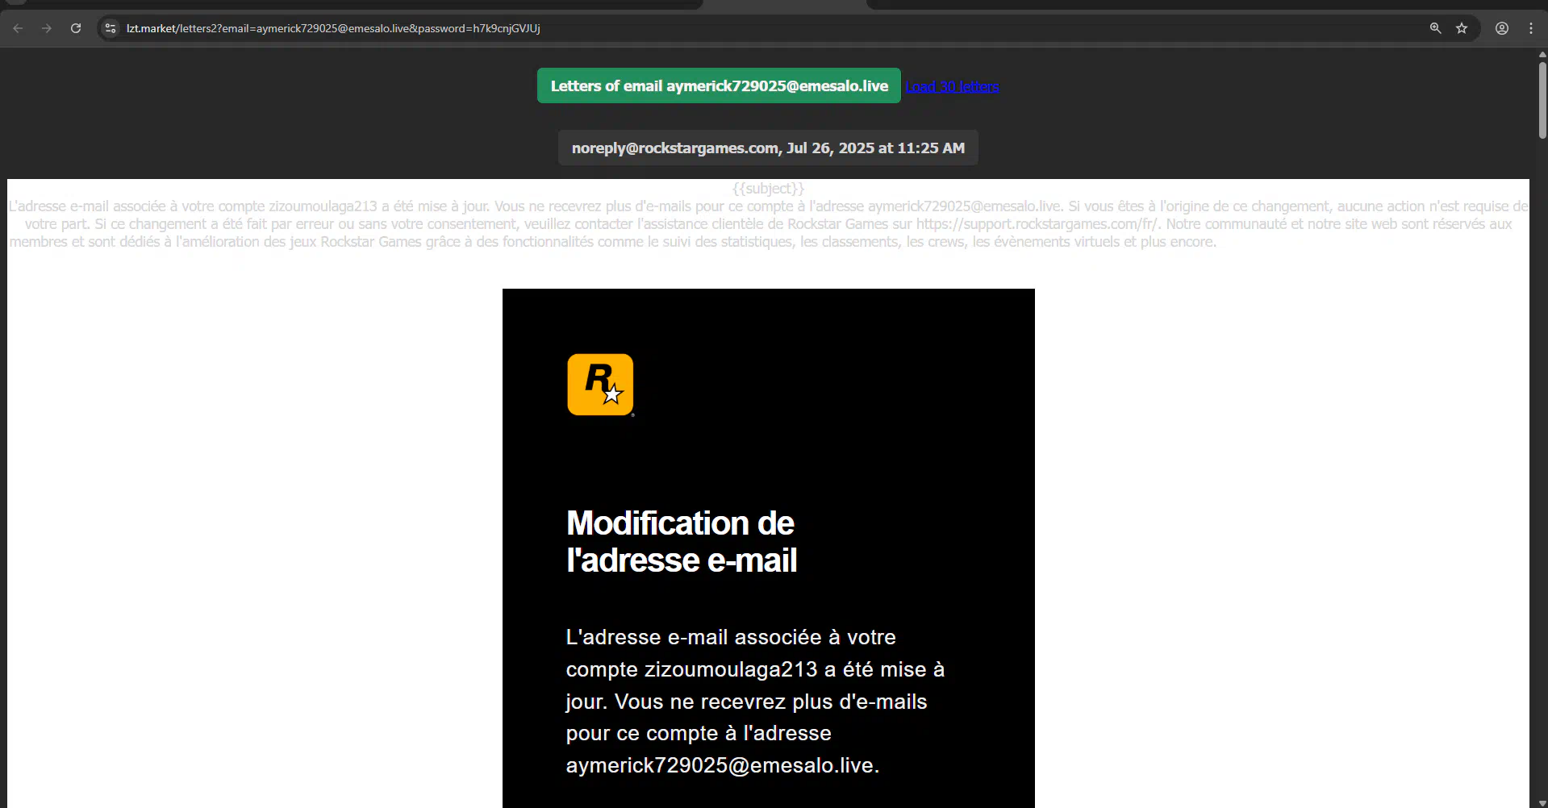Click the 'Load 30 letters' link
This screenshot has width=1548, height=808.
[952, 86]
